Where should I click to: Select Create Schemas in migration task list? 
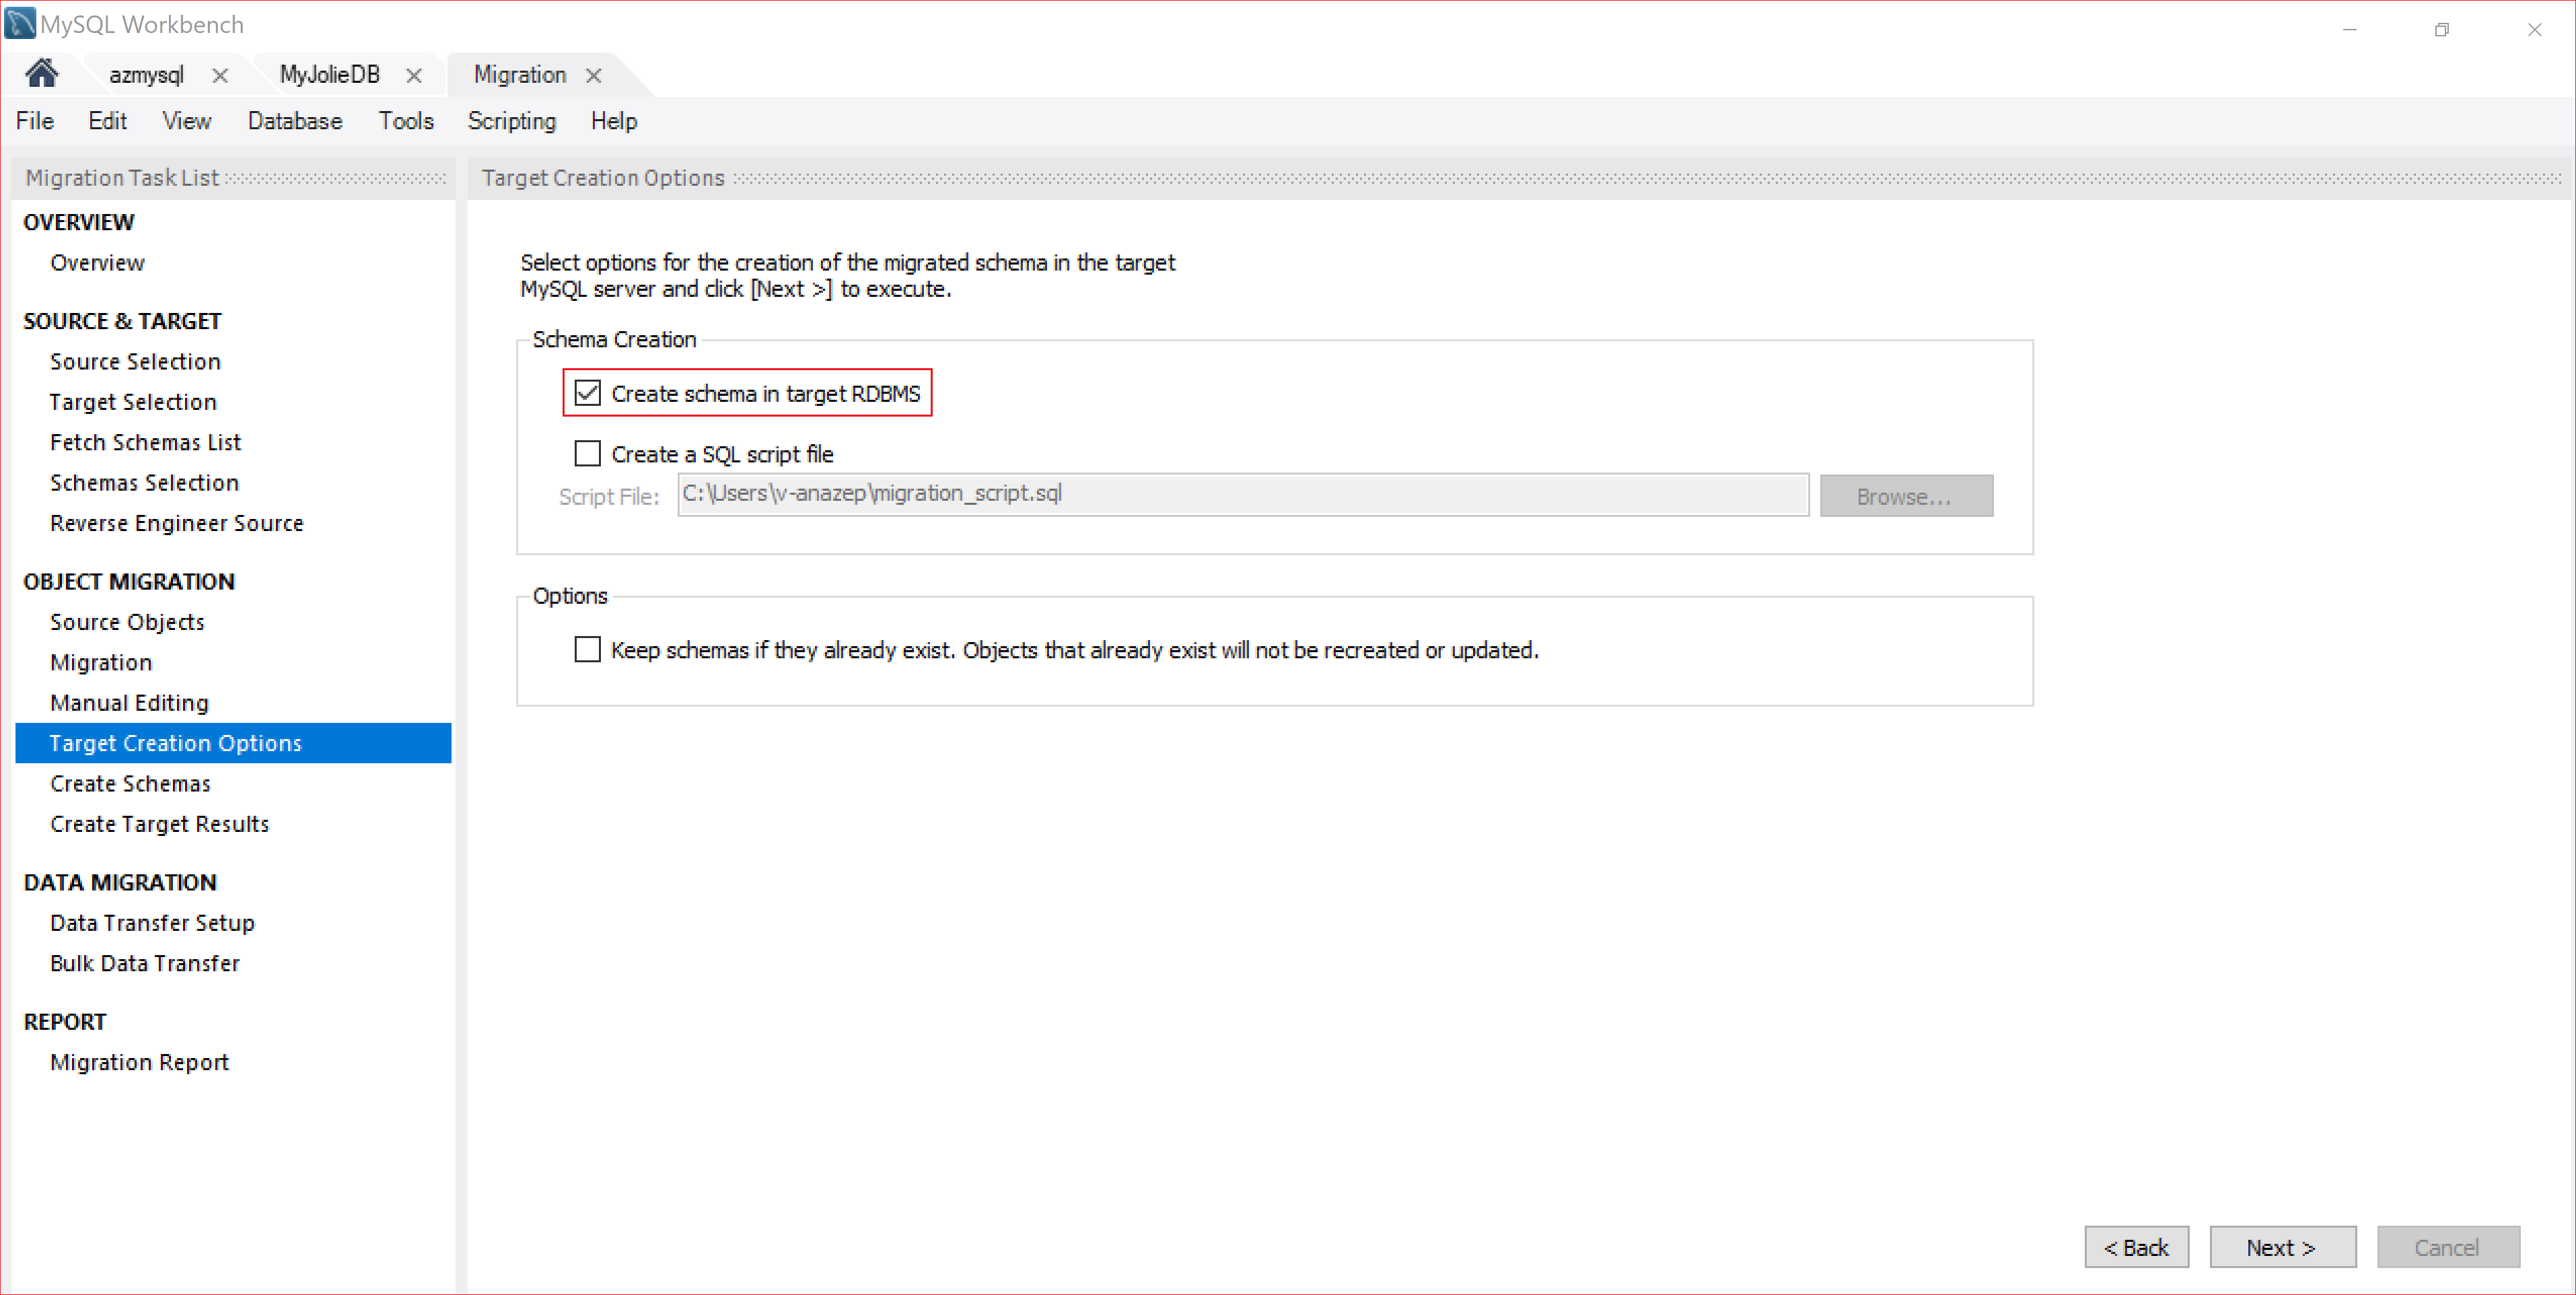pos(131,783)
